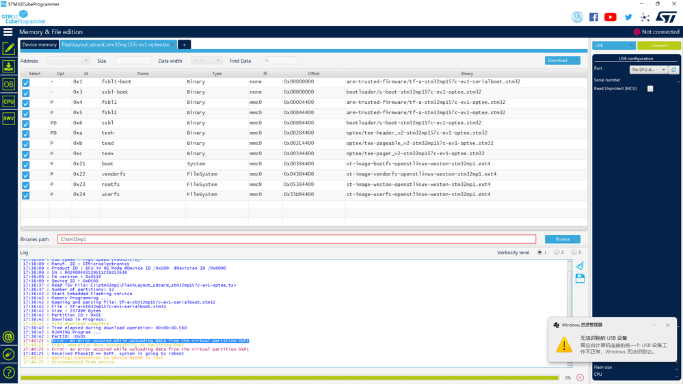Expand the Download button arrow
The height and width of the screenshot is (384, 683).
coord(576,61)
